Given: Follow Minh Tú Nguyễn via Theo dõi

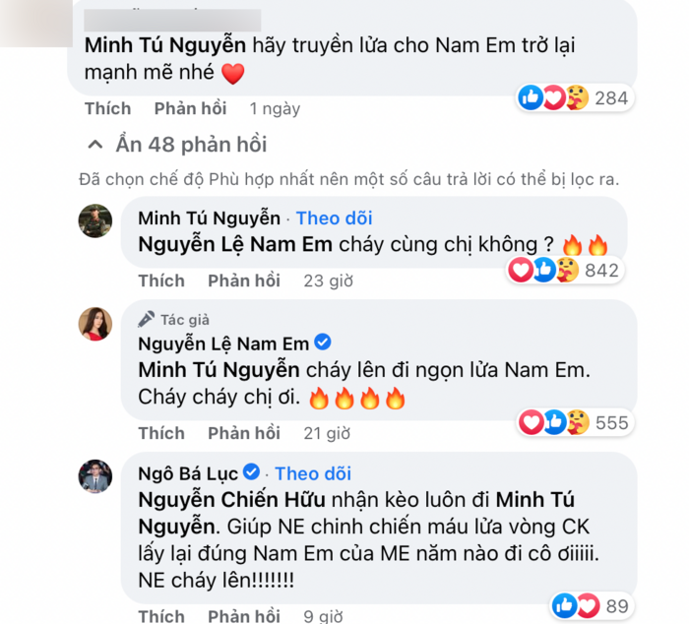Looking at the screenshot, I should click(334, 218).
